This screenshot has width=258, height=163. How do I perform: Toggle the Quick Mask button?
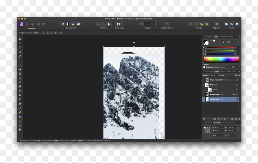[x=118, y=24]
